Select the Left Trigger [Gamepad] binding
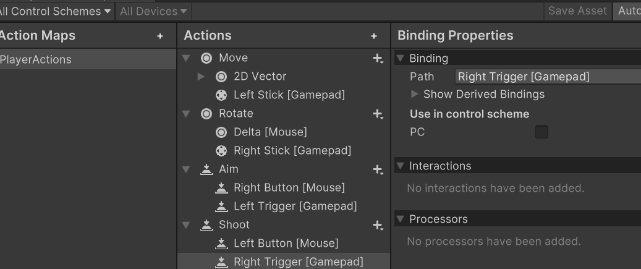 (x=295, y=206)
